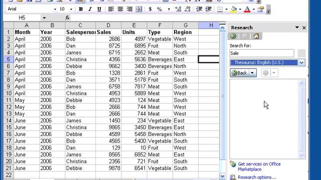The image size is (321, 180).
Task: Click Office Marketplace services icon
Action: pos(233,164)
